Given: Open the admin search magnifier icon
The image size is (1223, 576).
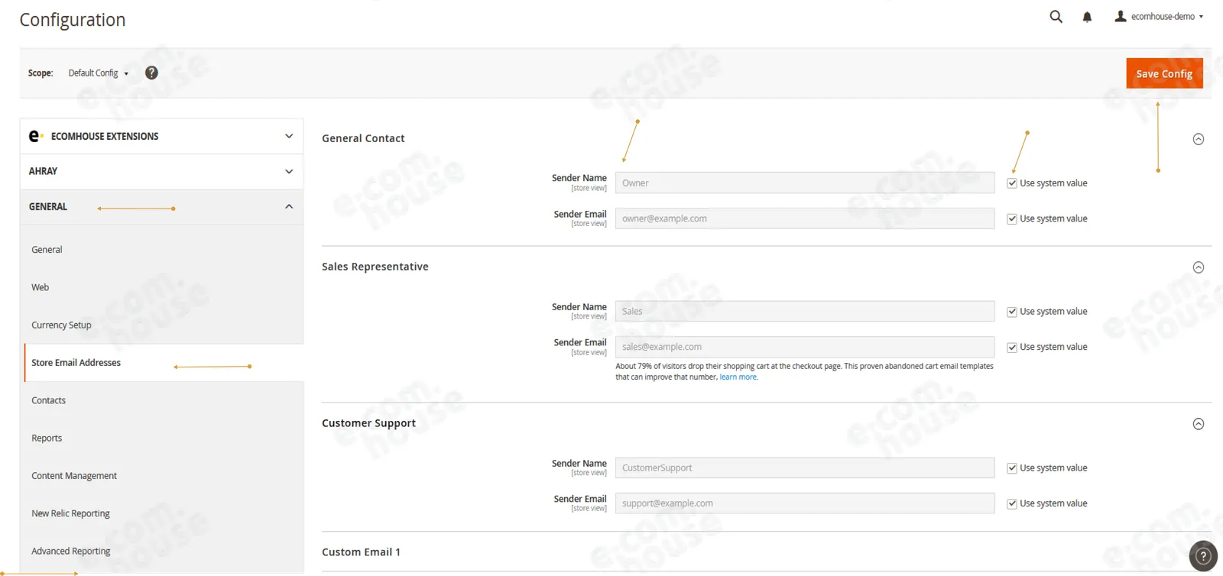Looking at the screenshot, I should pos(1056,17).
